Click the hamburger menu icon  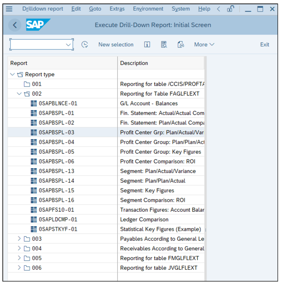point(9,9)
